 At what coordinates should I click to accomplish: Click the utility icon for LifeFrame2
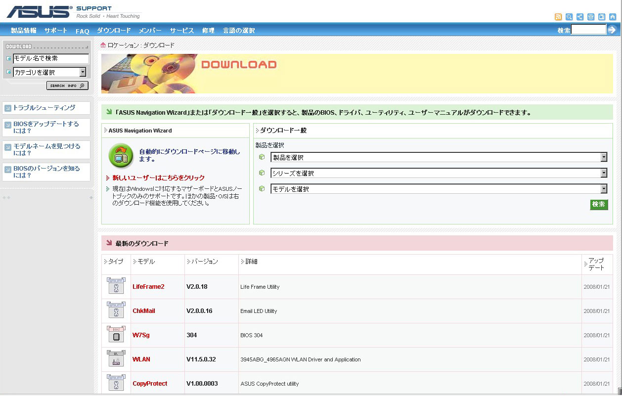click(x=116, y=286)
